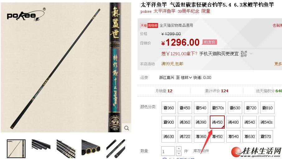
Task: Click the QR code icon beside mobile price
Action: (244, 54)
